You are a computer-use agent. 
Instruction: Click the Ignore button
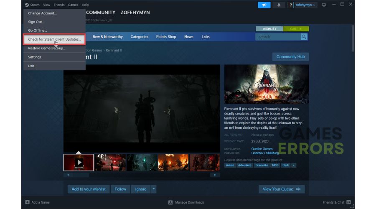[141, 189]
